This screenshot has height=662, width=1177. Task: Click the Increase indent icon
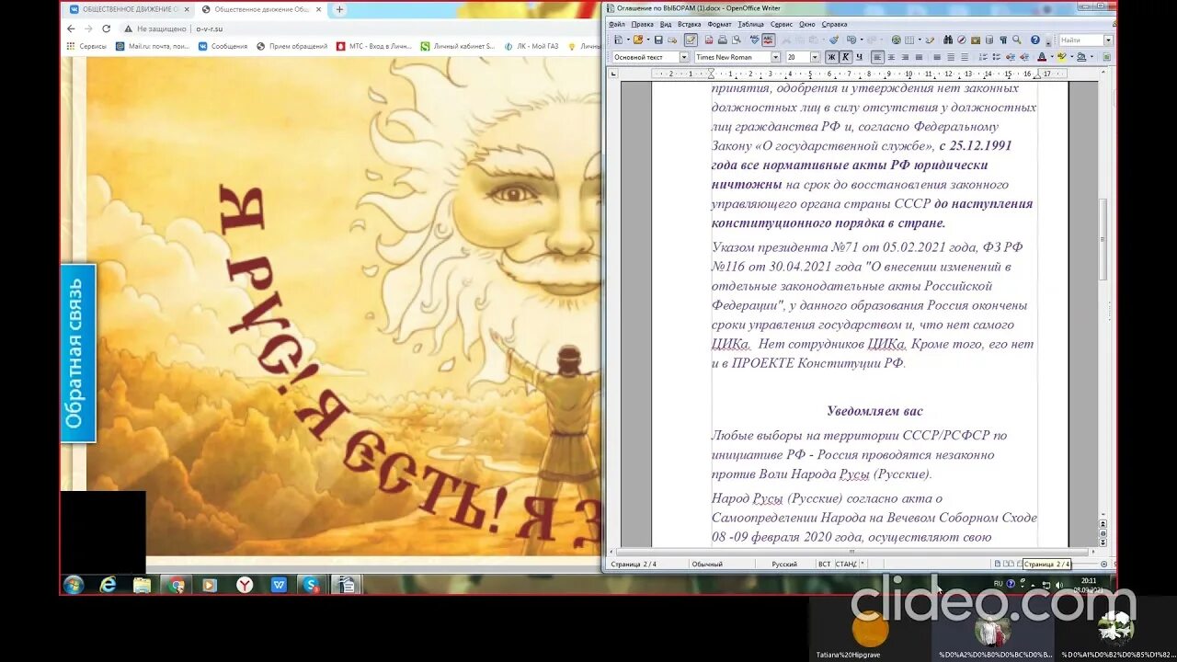click(x=1024, y=57)
